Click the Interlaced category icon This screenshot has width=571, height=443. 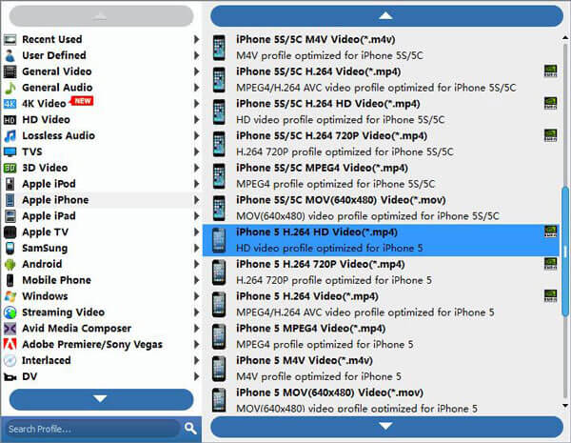(10, 360)
